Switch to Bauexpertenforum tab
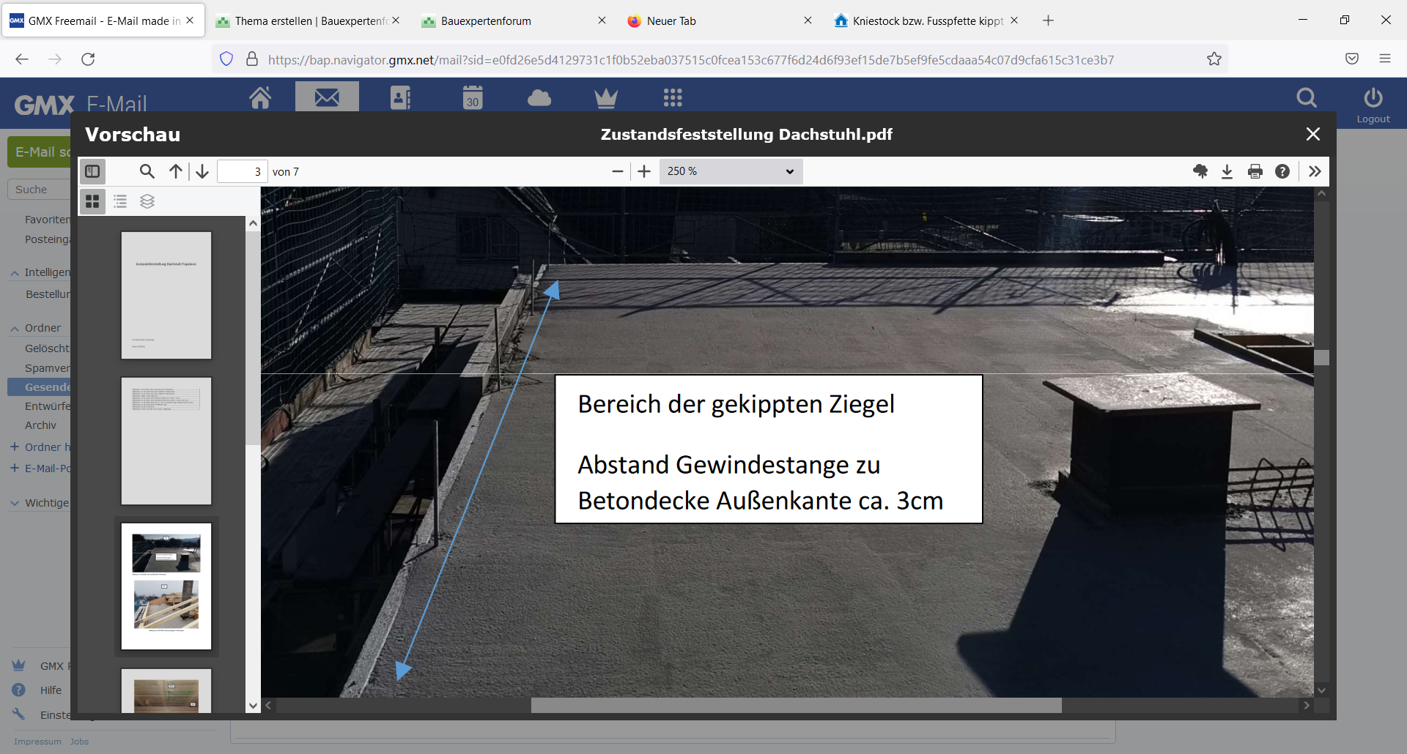The height and width of the screenshot is (754, 1407). click(515, 20)
